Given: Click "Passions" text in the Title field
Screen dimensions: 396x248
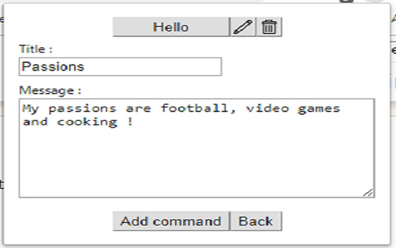Looking at the screenshot, I should tap(53, 67).
